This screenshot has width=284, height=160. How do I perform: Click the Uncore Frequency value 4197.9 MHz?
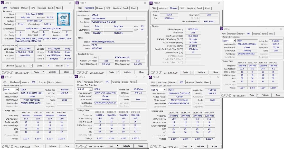tap(209, 21)
